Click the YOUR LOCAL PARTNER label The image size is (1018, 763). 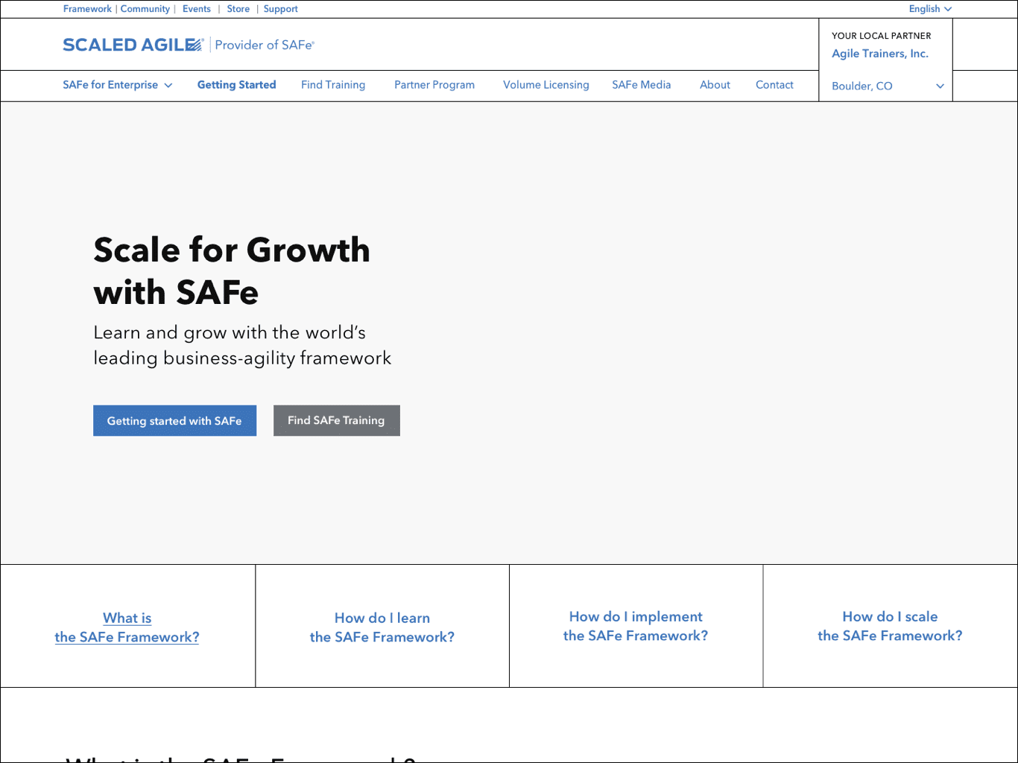(882, 36)
